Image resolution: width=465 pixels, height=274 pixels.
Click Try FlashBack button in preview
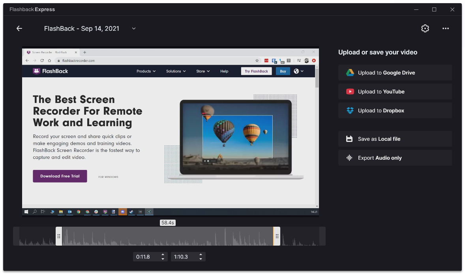(x=256, y=71)
